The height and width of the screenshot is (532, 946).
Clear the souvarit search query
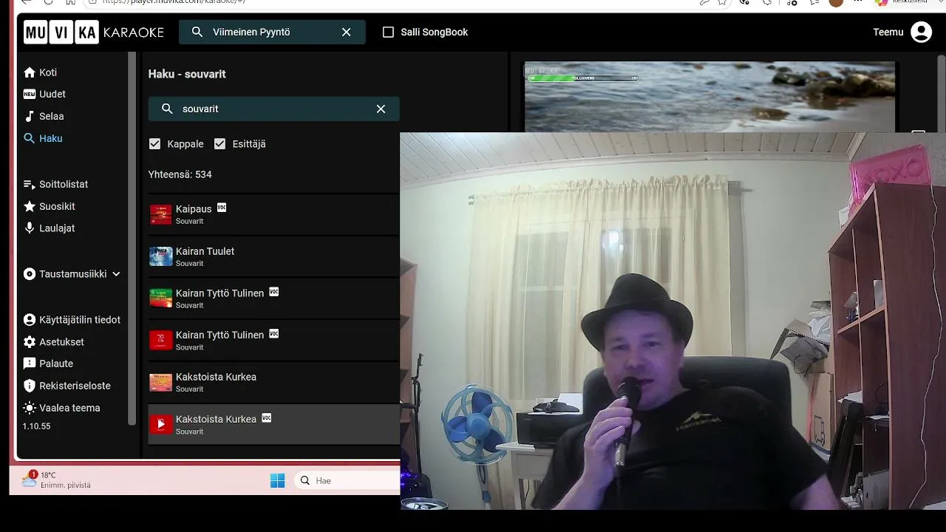(381, 109)
